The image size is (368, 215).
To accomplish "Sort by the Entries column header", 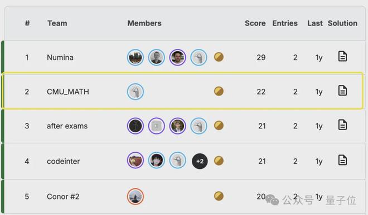I will [x=285, y=23].
